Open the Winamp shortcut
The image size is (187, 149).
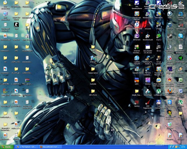(181, 69)
